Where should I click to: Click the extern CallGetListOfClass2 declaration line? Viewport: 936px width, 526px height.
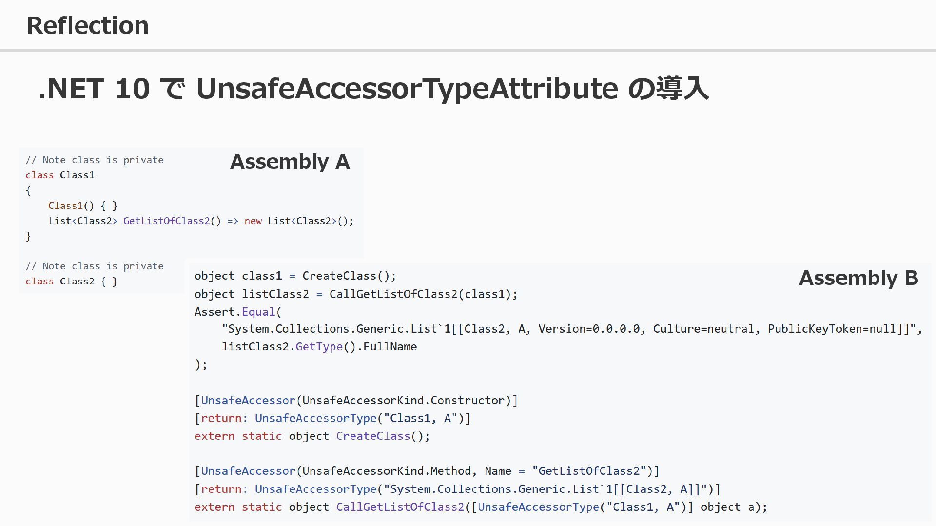pyautogui.click(x=480, y=507)
